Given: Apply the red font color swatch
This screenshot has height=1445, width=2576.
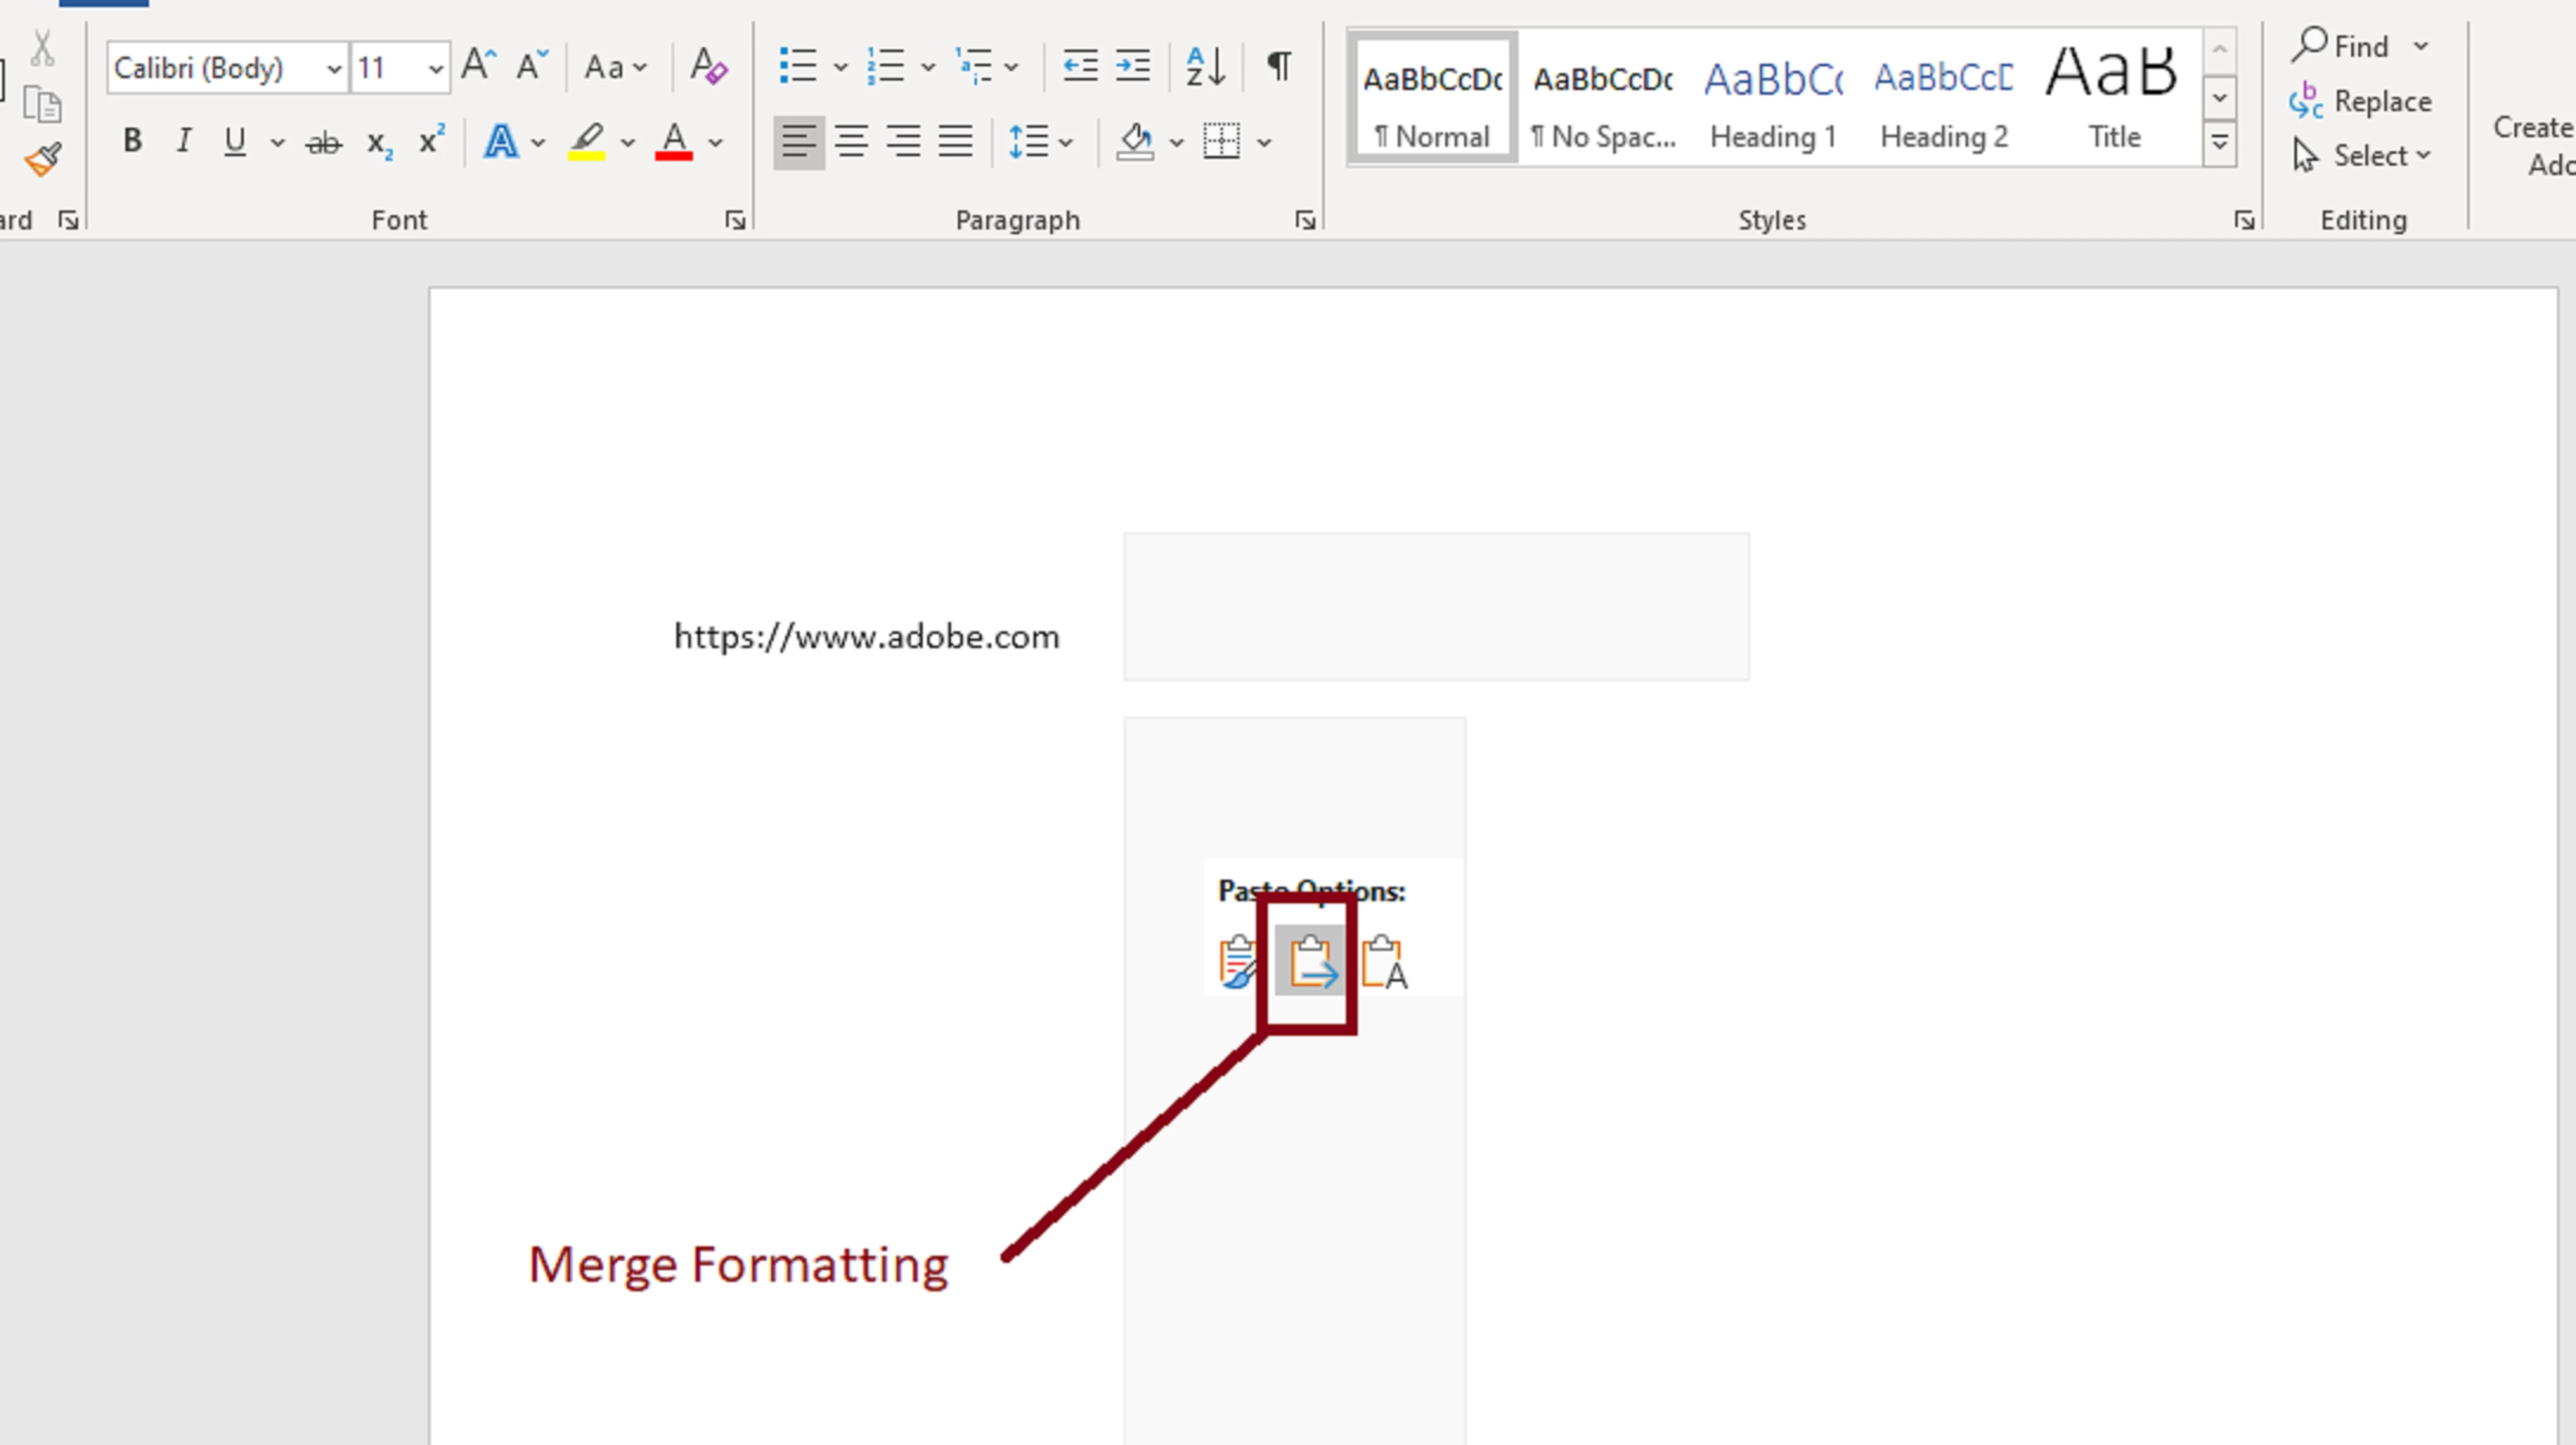Looking at the screenshot, I should pyautogui.click(x=674, y=141).
